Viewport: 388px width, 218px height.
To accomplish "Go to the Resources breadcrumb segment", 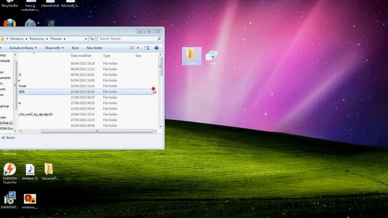I will click(x=36, y=39).
